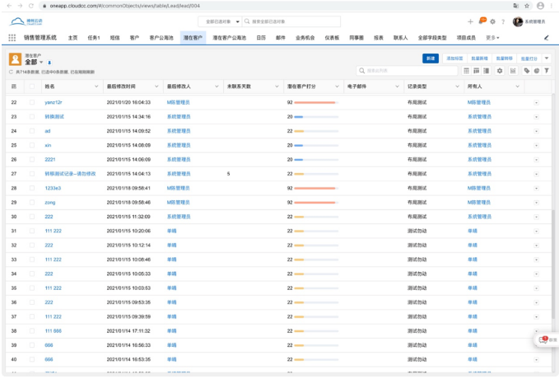Expand the 全部 view dropdown
The width and height of the screenshot is (559, 379).
(x=41, y=63)
